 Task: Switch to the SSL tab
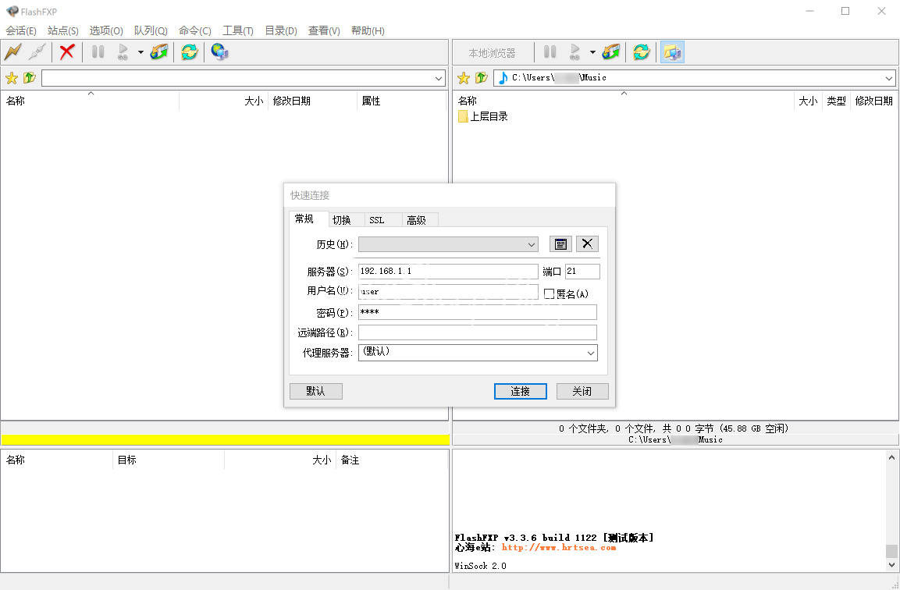[x=382, y=220]
